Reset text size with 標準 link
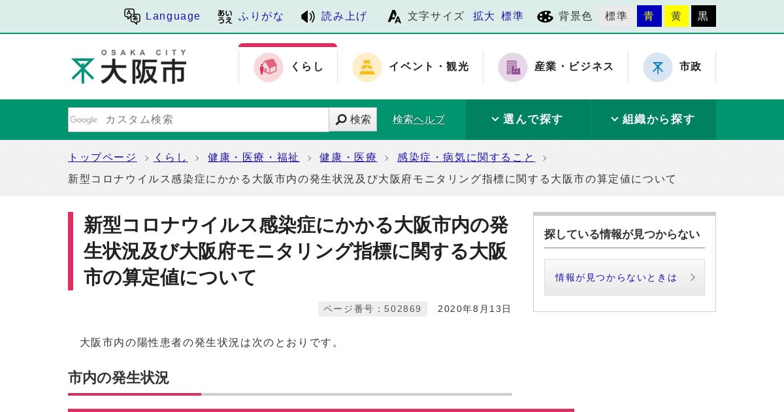Screen dimensions: 784x412 [x=512, y=16]
